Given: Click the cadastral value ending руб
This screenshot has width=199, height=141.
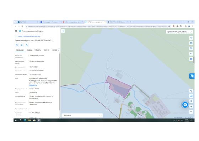Looking at the screenshot, I should pyautogui.click(x=35, y=113).
